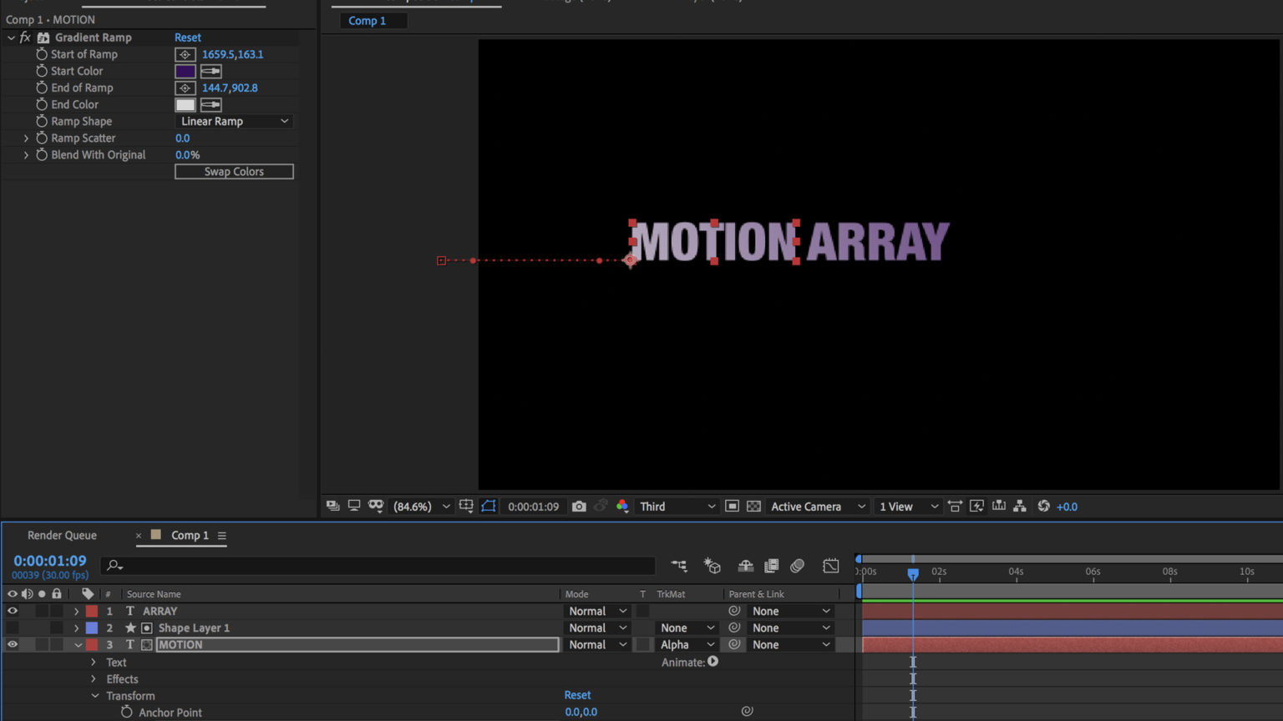Expand the Text properties of MOTION layer
The height and width of the screenshot is (721, 1283).
(x=94, y=662)
